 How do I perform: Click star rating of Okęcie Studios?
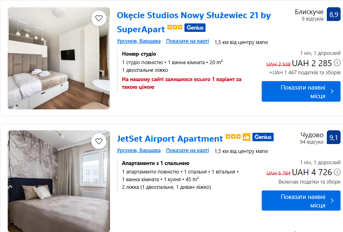click(175, 28)
